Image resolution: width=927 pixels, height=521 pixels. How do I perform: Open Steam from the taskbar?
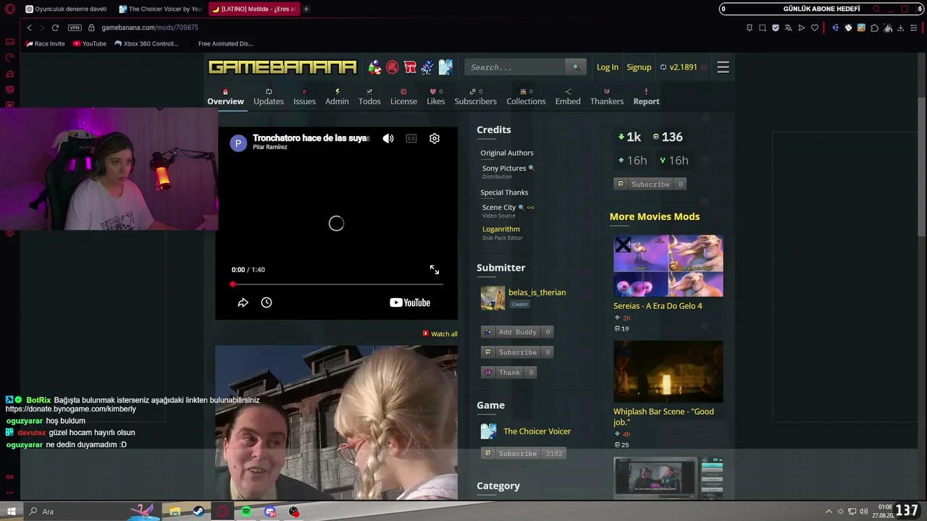[198, 512]
